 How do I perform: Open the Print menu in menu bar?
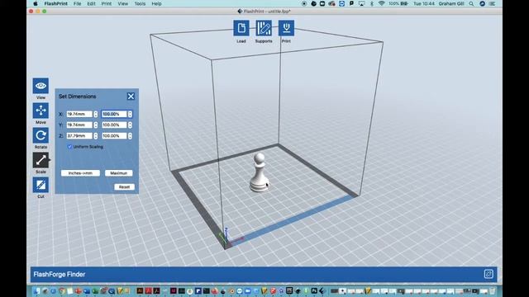[107, 3]
